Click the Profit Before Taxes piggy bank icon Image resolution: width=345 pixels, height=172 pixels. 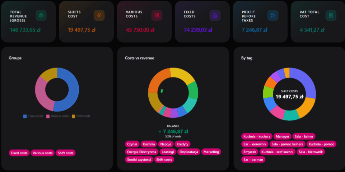[273, 15]
